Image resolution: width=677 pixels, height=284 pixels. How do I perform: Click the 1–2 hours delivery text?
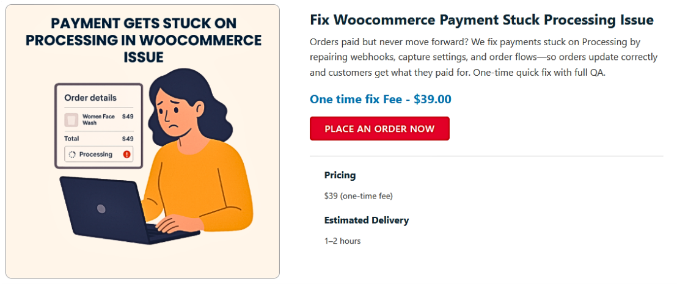[x=342, y=241]
